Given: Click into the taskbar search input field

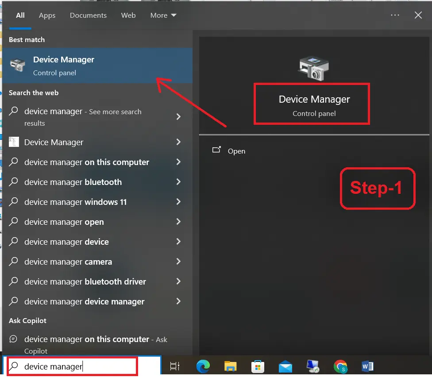Looking at the screenshot, I should click(81, 366).
